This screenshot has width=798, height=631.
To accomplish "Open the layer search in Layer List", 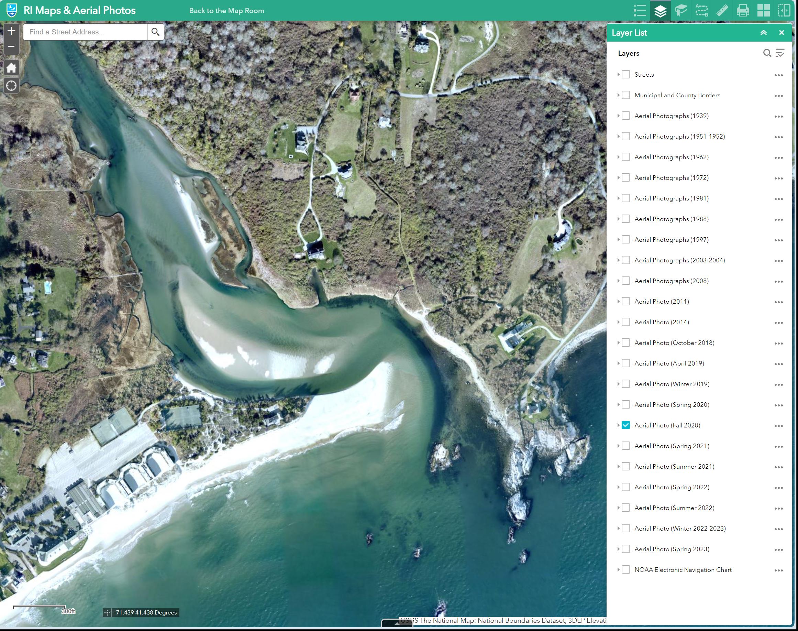I will (767, 53).
